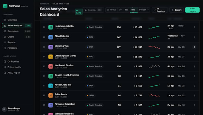Open row menu for Northwind Studios
The image size is (203, 115).
click(194, 66)
